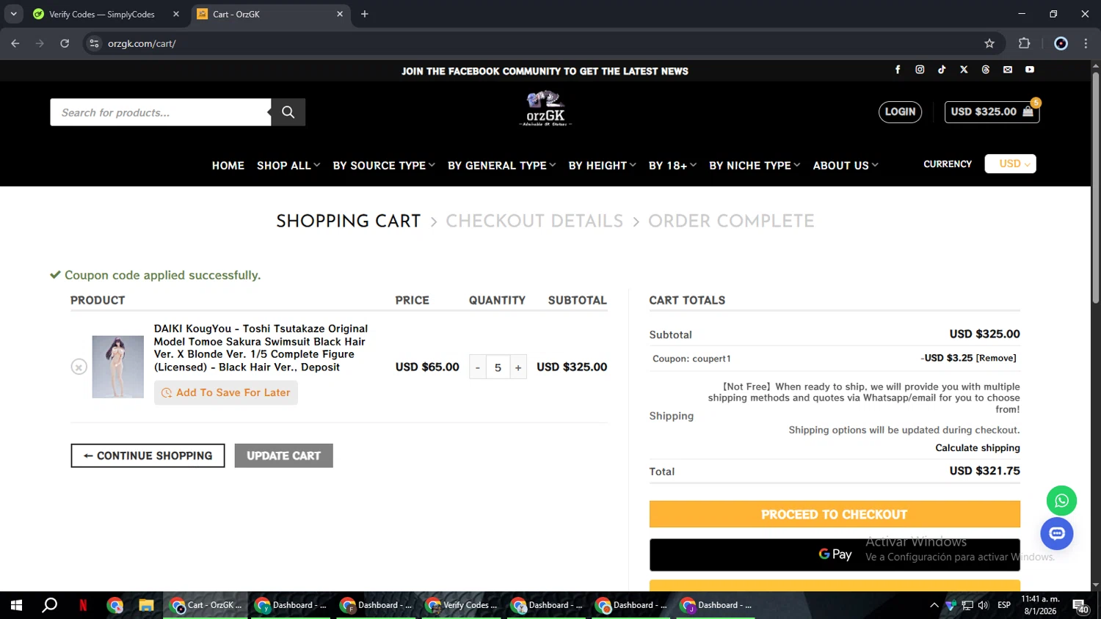
Task: View site information icon in address bar
Action: [x=94, y=43]
